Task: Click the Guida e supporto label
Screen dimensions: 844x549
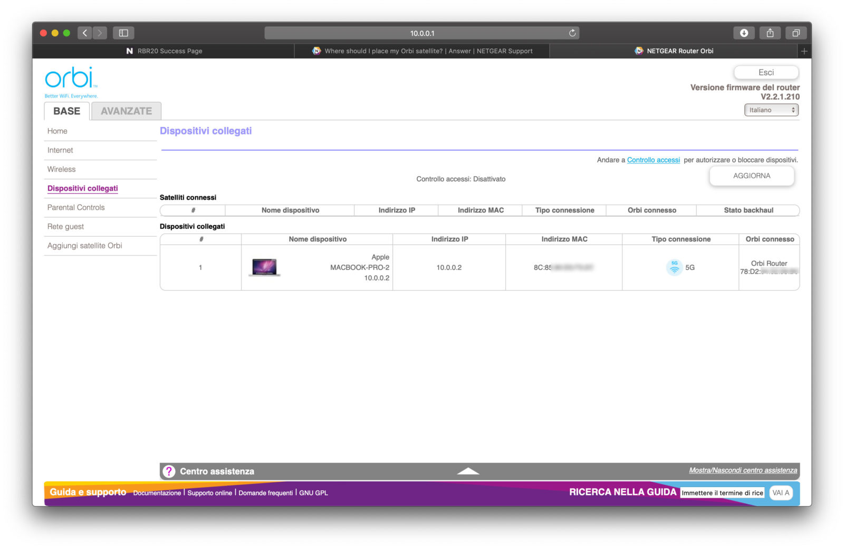Action: (88, 492)
